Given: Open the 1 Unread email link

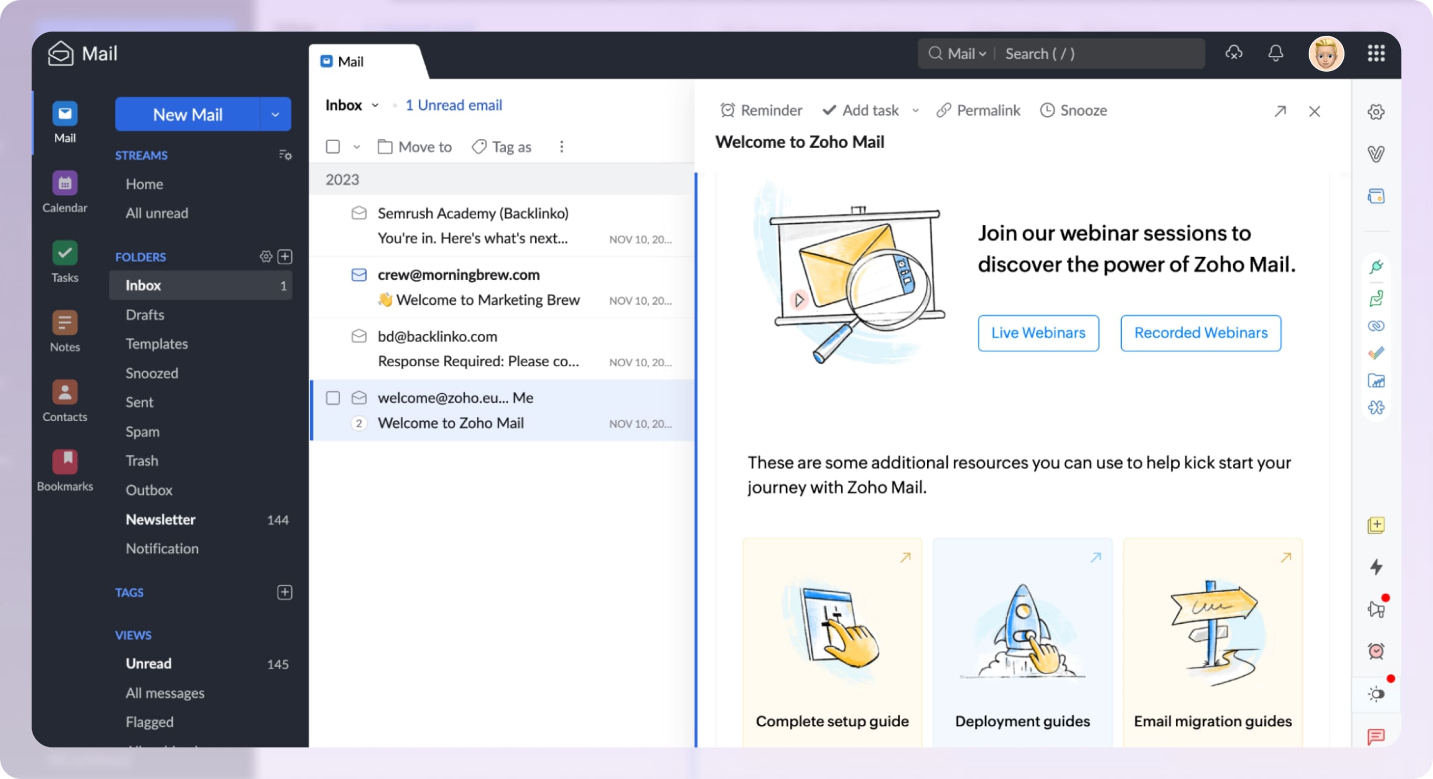Looking at the screenshot, I should point(453,105).
